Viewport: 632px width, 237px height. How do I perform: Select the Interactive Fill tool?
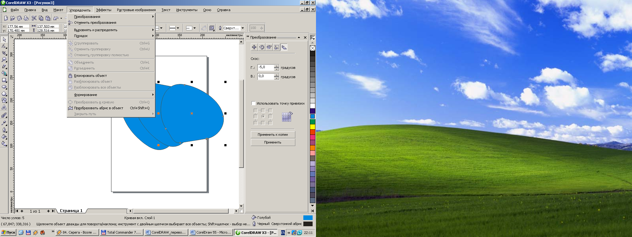(x=4, y=143)
